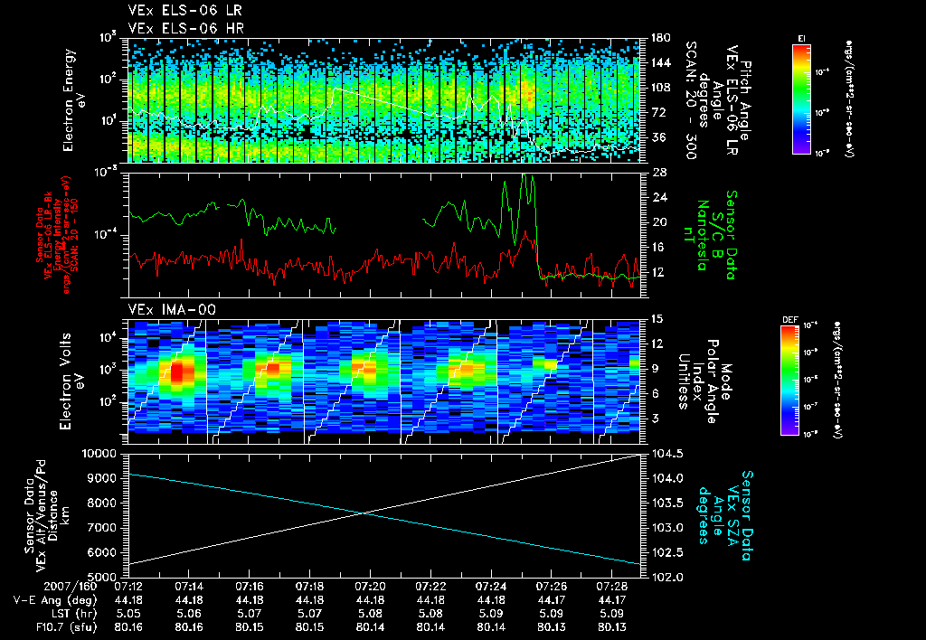Click the "24" nanotesla tick label
The image size is (926, 640).
[x=658, y=197]
